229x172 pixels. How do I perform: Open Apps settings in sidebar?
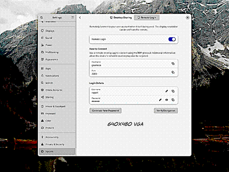point(57,69)
